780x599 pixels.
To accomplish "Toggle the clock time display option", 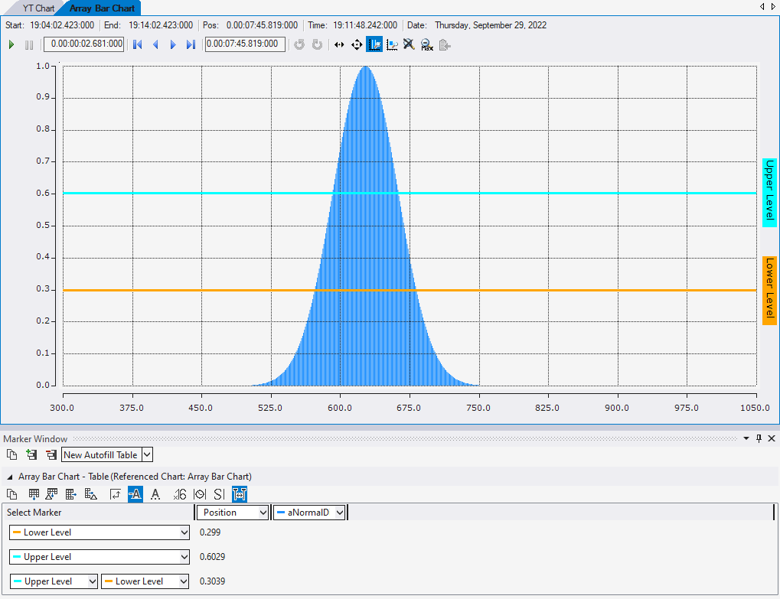I will point(200,494).
